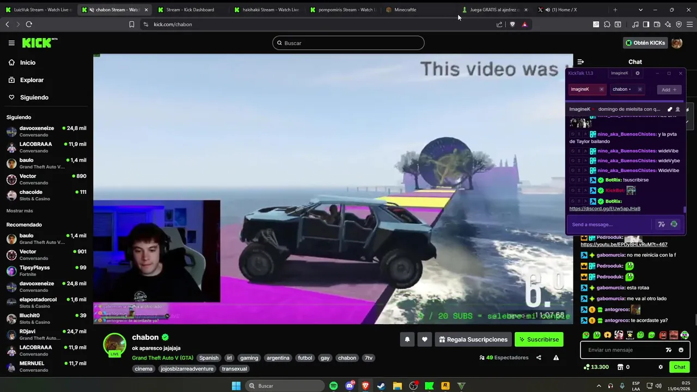Reload the page
The image size is (697, 392).
pos(29,24)
